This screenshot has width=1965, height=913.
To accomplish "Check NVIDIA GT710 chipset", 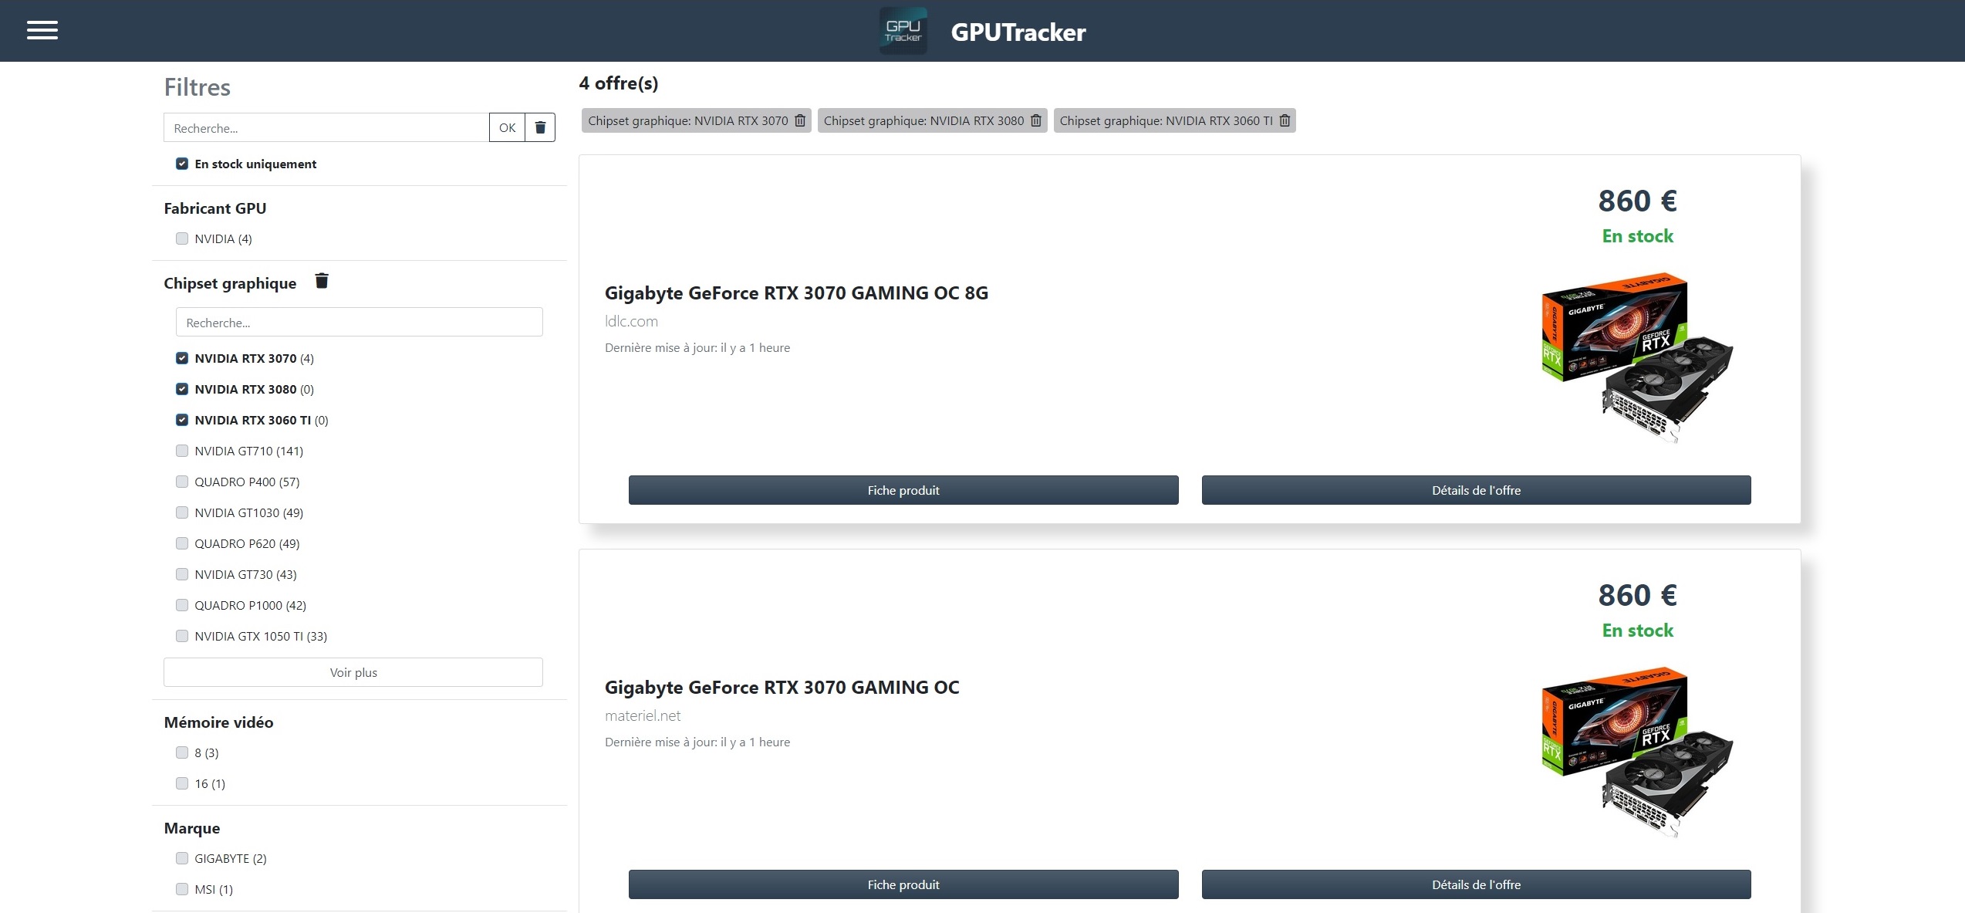I will coord(182,451).
